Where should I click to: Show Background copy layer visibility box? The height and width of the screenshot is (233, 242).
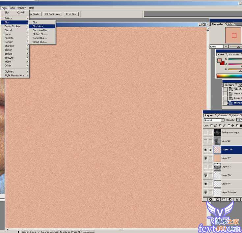point(205,132)
